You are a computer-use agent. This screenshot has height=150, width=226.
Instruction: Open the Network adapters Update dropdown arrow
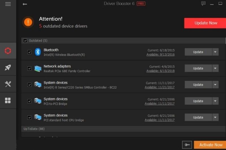(215, 68)
